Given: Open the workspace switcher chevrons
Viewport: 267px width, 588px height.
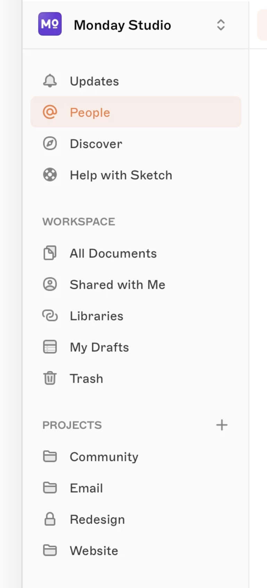Looking at the screenshot, I should click(x=221, y=25).
